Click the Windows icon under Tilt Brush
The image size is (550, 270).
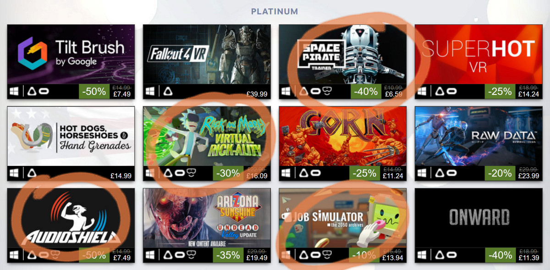tap(15, 91)
